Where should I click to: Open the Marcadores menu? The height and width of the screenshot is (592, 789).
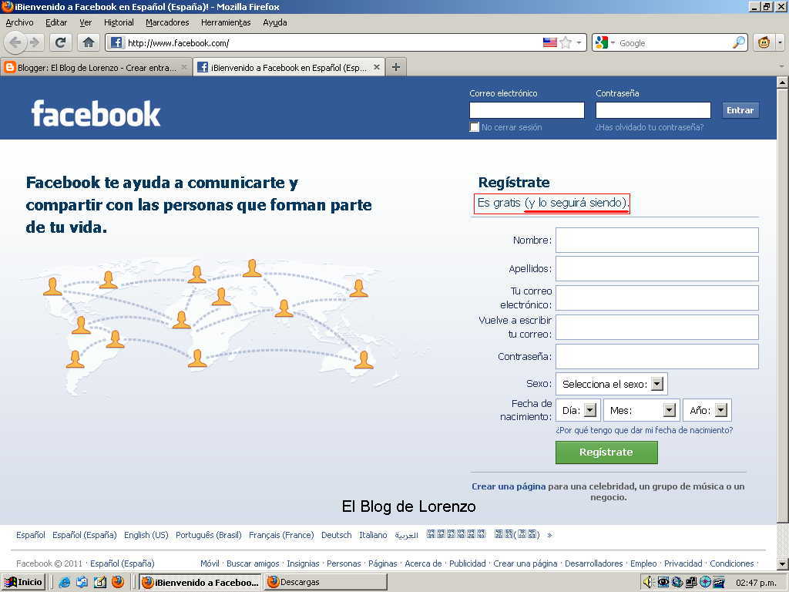167,22
